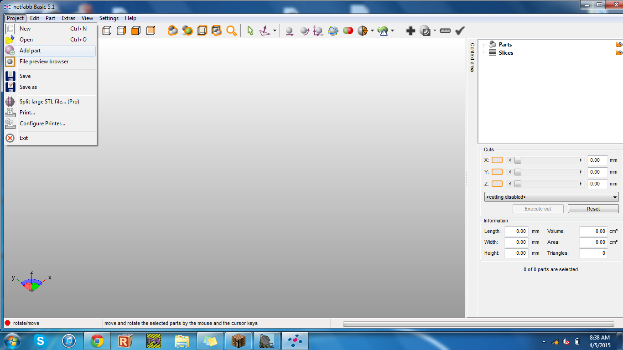Click the Execute cut button
This screenshot has width=623, height=350.
click(x=538, y=209)
